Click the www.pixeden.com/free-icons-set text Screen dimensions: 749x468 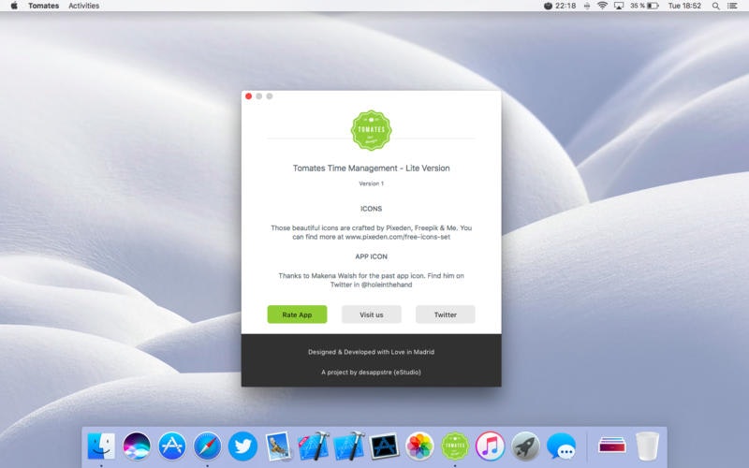398,237
